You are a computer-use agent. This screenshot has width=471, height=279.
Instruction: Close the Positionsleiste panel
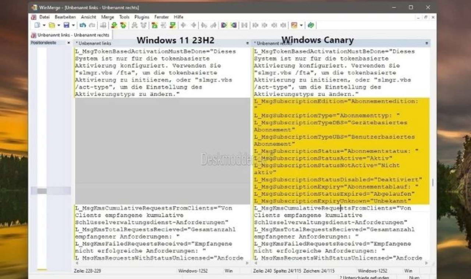[x=68, y=43]
